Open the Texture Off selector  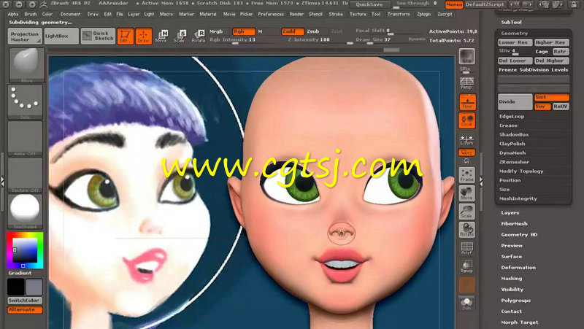[x=26, y=174]
